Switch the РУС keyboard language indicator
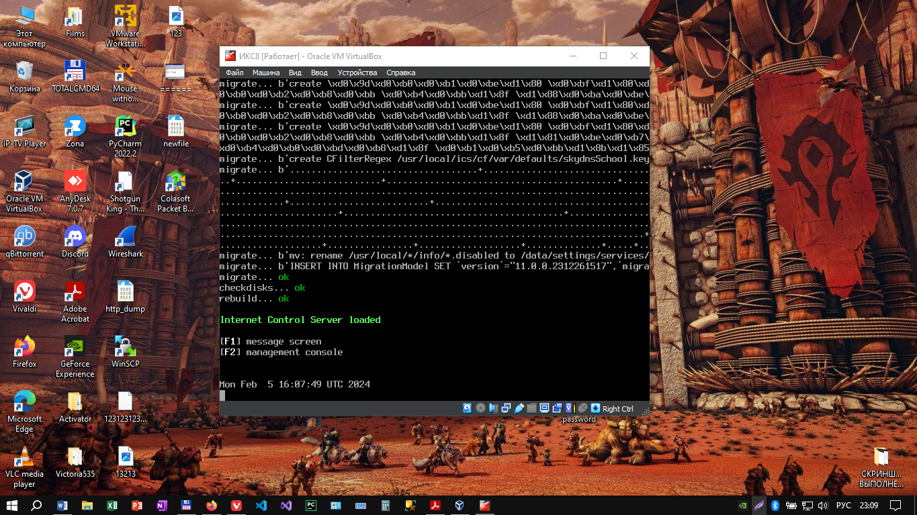 (843, 505)
